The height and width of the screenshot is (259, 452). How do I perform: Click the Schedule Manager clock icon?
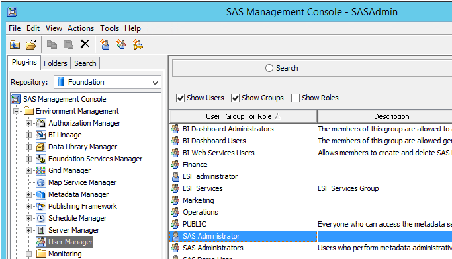click(40, 218)
